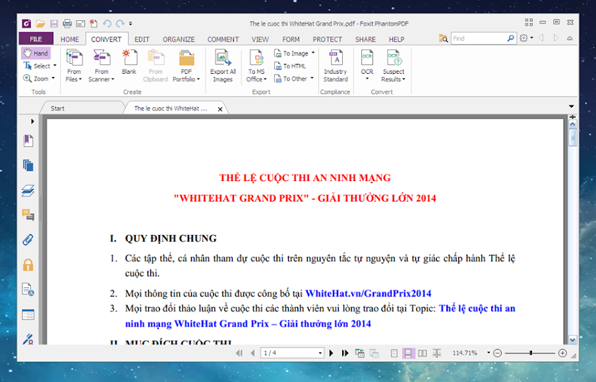Click the Zoom In plus button

562,353
